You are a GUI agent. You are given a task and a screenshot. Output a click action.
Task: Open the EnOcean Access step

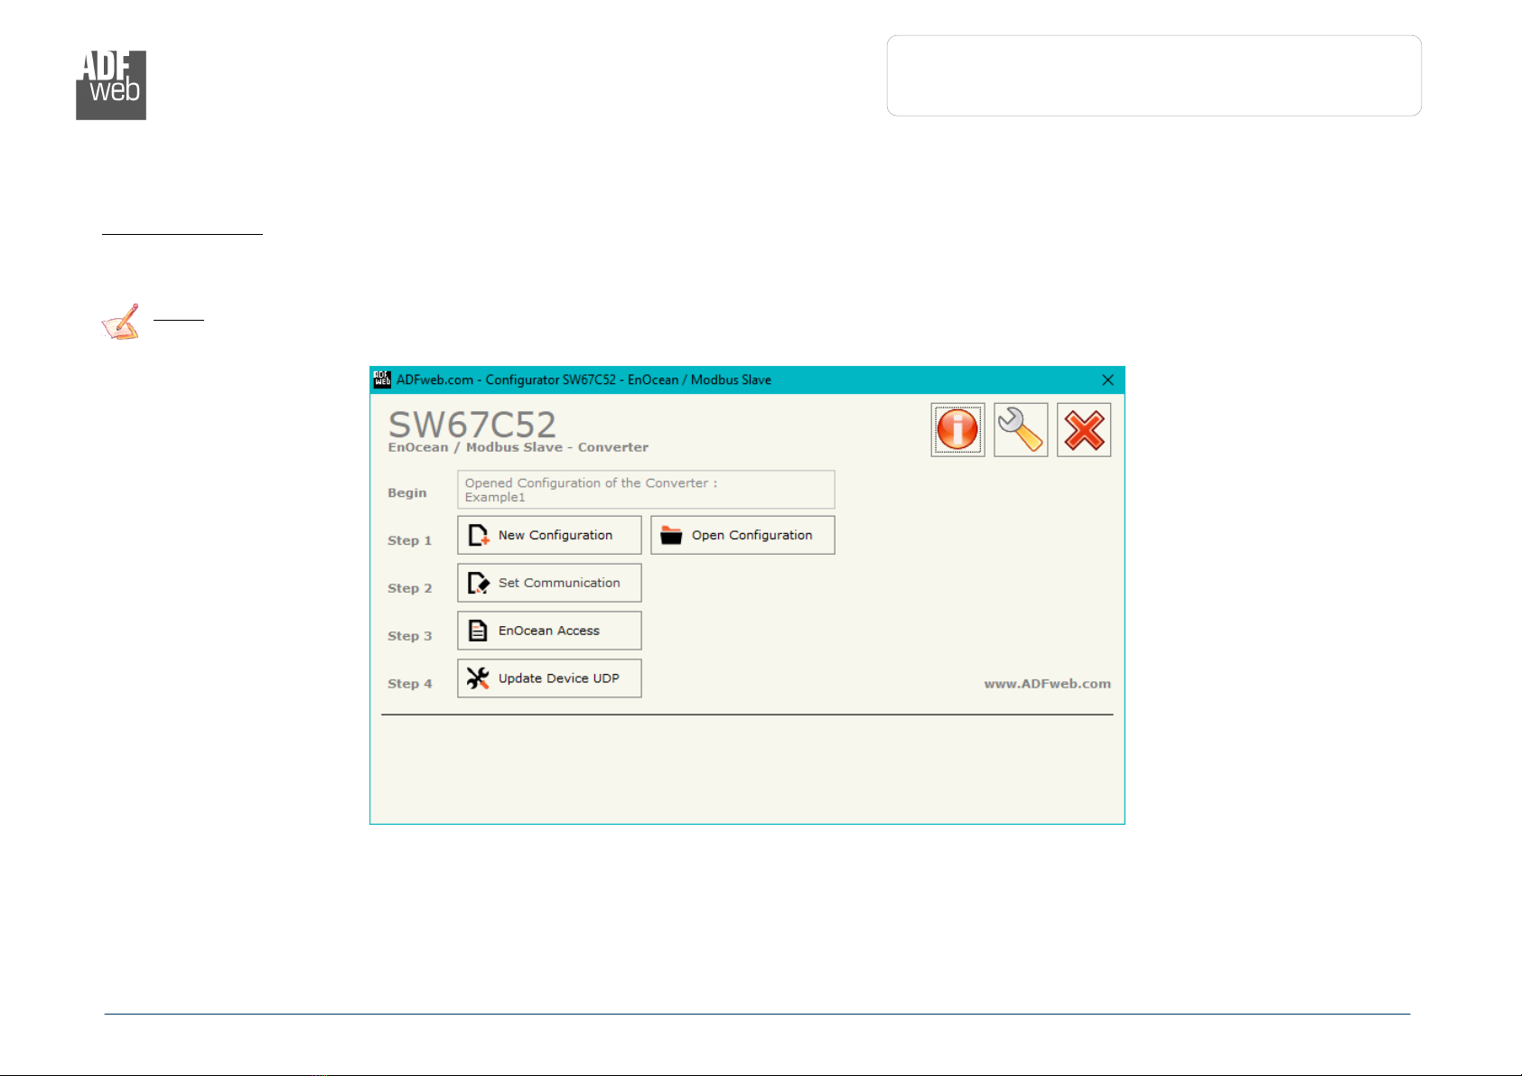click(x=549, y=631)
